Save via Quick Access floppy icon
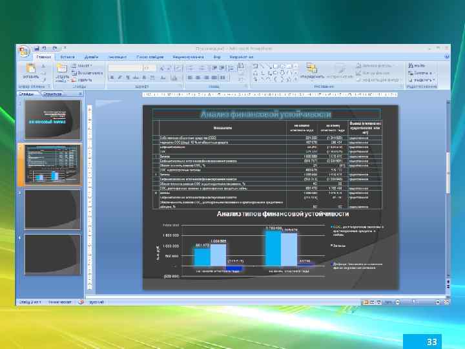Viewport: 465px width, 349px height. pos(36,48)
